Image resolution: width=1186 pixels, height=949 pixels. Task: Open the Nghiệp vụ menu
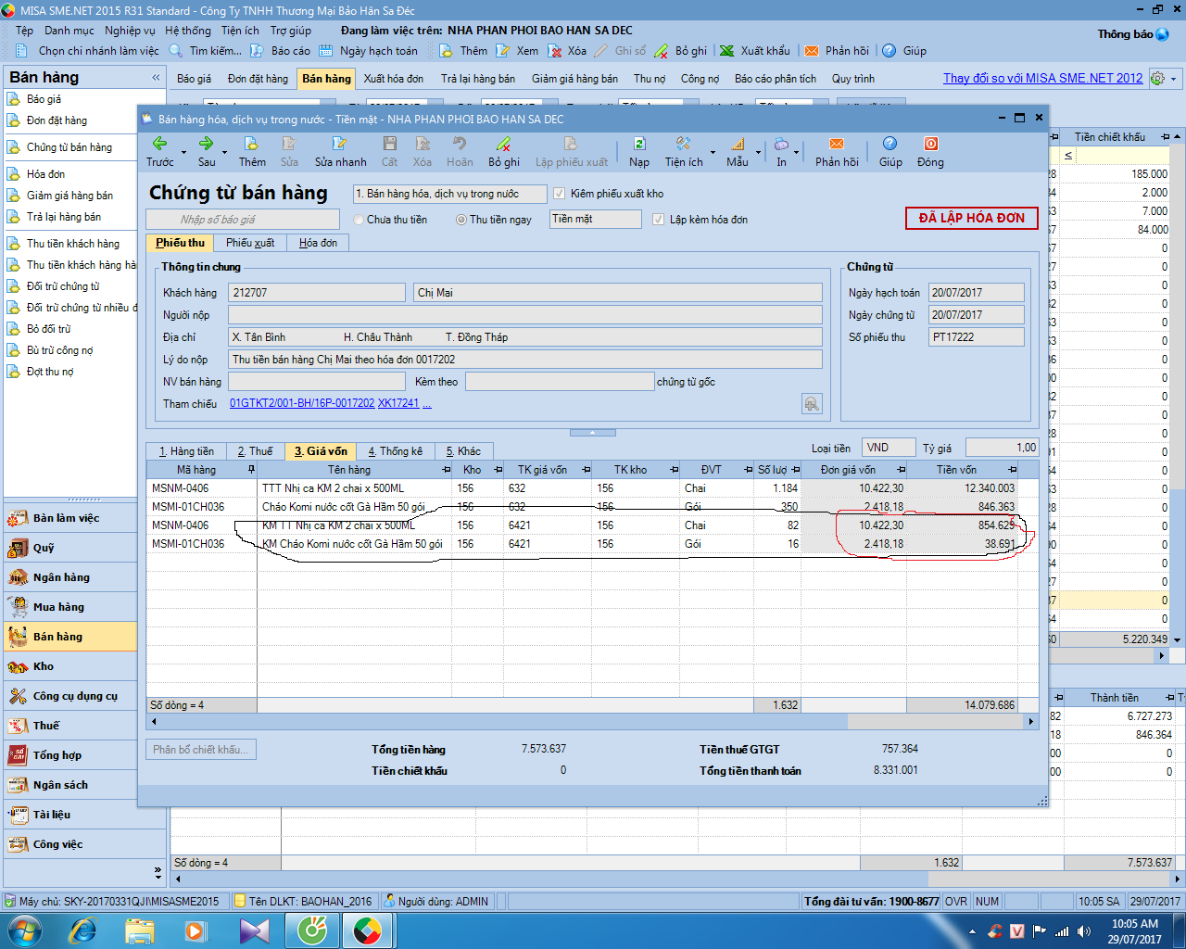click(130, 31)
